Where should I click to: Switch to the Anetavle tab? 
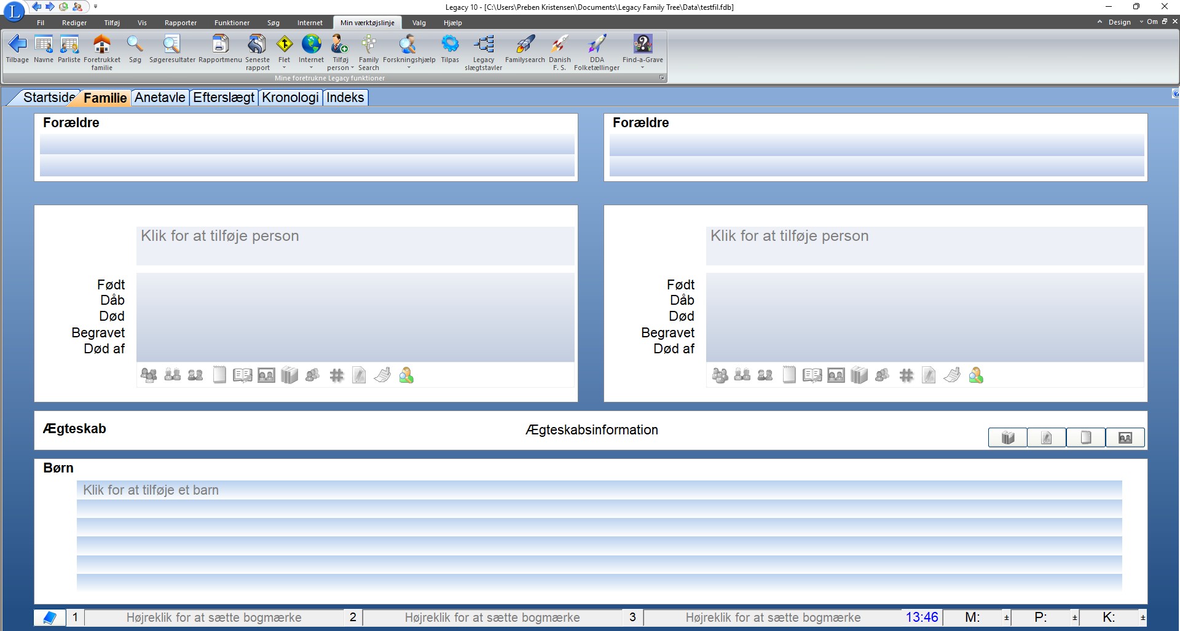(160, 98)
